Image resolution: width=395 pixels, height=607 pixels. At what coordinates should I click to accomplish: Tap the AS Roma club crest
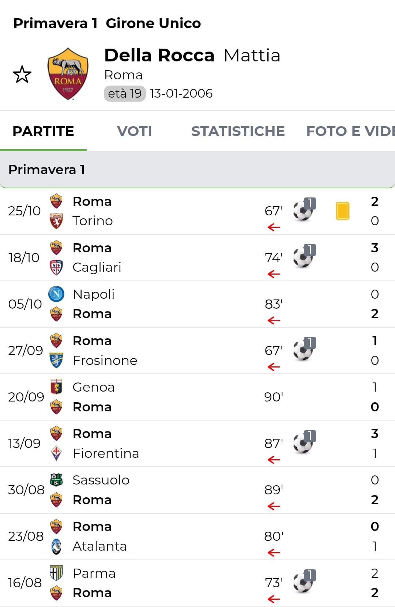pos(68,74)
